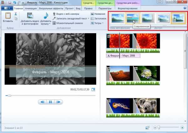The image size is (188, 133).
Task: Select the jellyfish clip
Action: 119,106
